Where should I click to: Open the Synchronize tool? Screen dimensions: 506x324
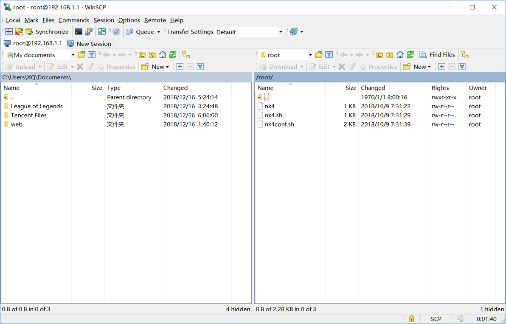(47, 31)
